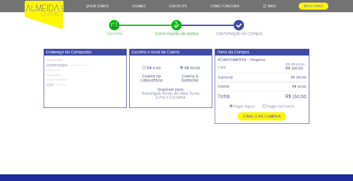The image size is (353, 181).
Task: Click the Coleta à Domicílio label
Action: tap(190, 78)
